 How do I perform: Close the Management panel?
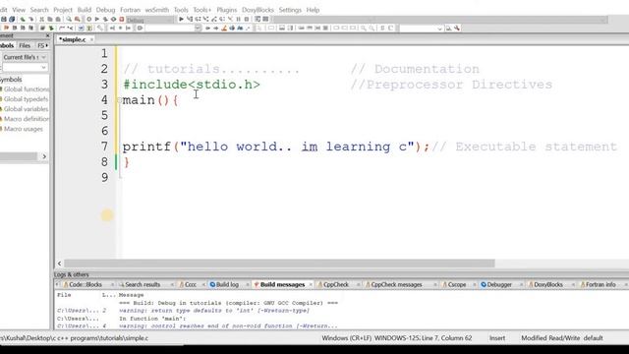48,35
